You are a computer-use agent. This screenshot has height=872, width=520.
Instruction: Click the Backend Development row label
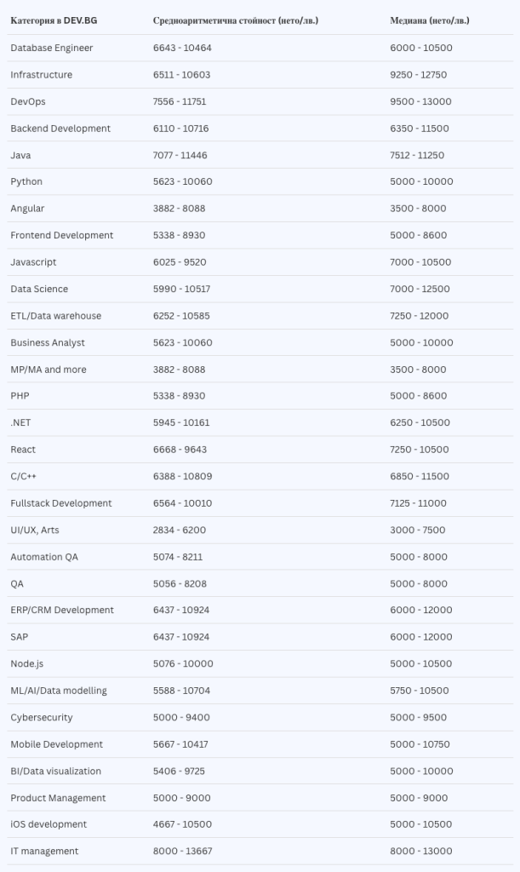pos(60,129)
